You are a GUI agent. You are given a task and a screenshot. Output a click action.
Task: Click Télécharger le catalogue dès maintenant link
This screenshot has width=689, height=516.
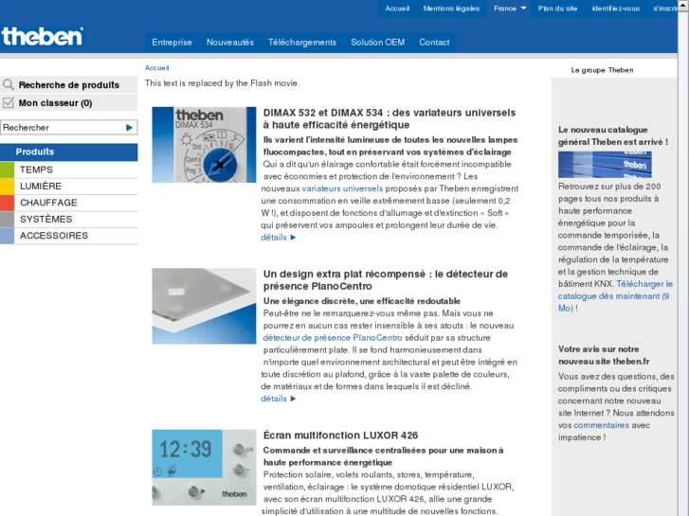click(615, 296)
